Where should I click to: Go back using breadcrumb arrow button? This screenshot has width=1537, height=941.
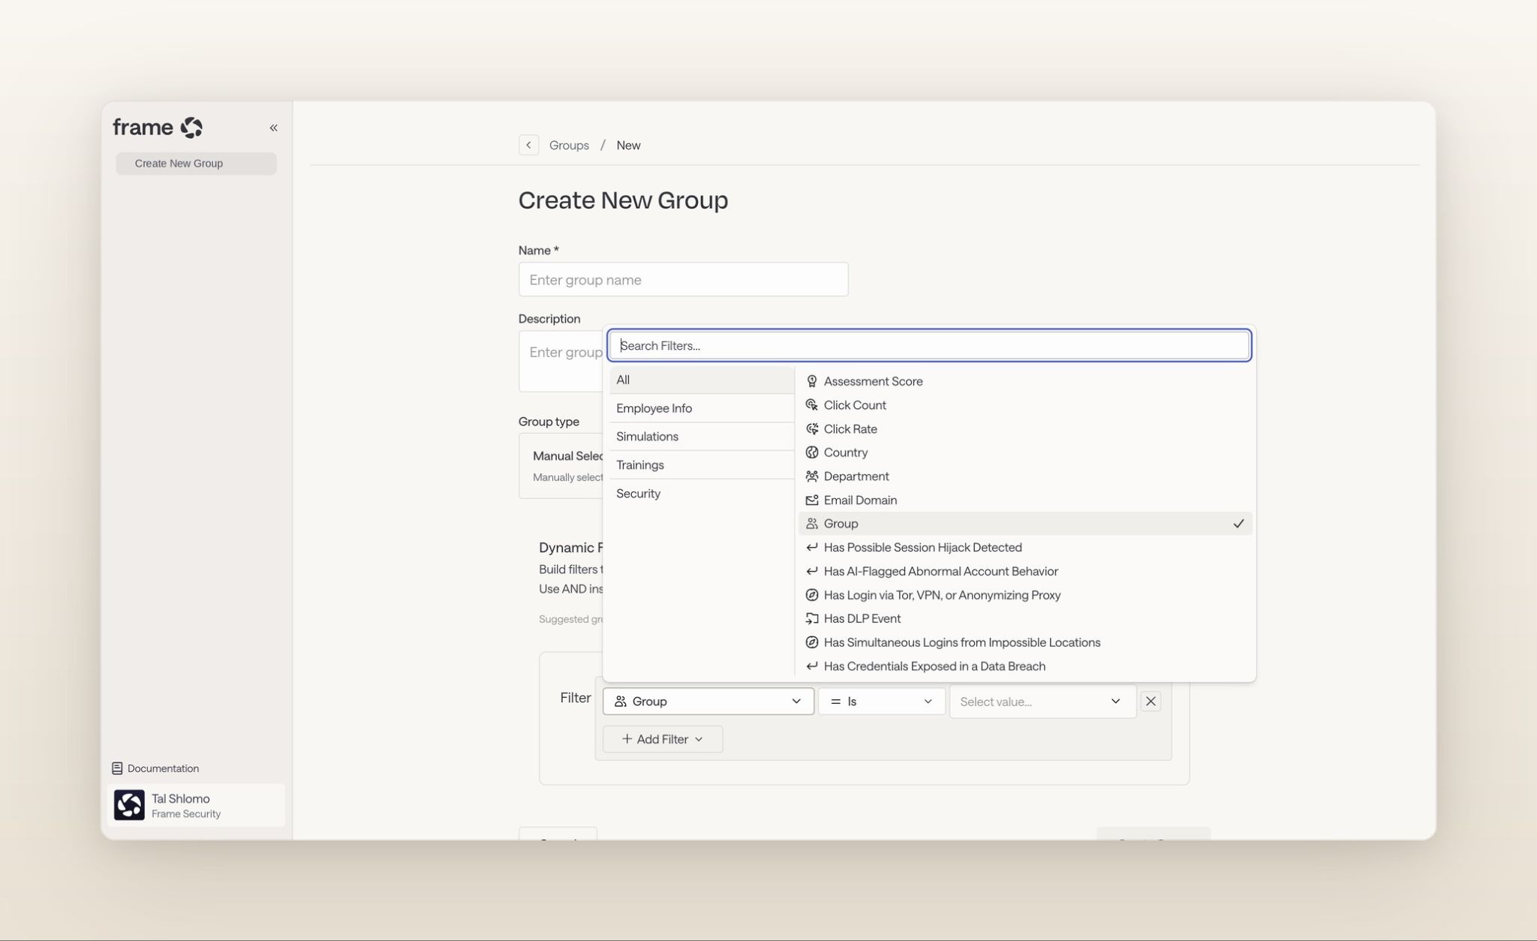click(x=528, y=145)
